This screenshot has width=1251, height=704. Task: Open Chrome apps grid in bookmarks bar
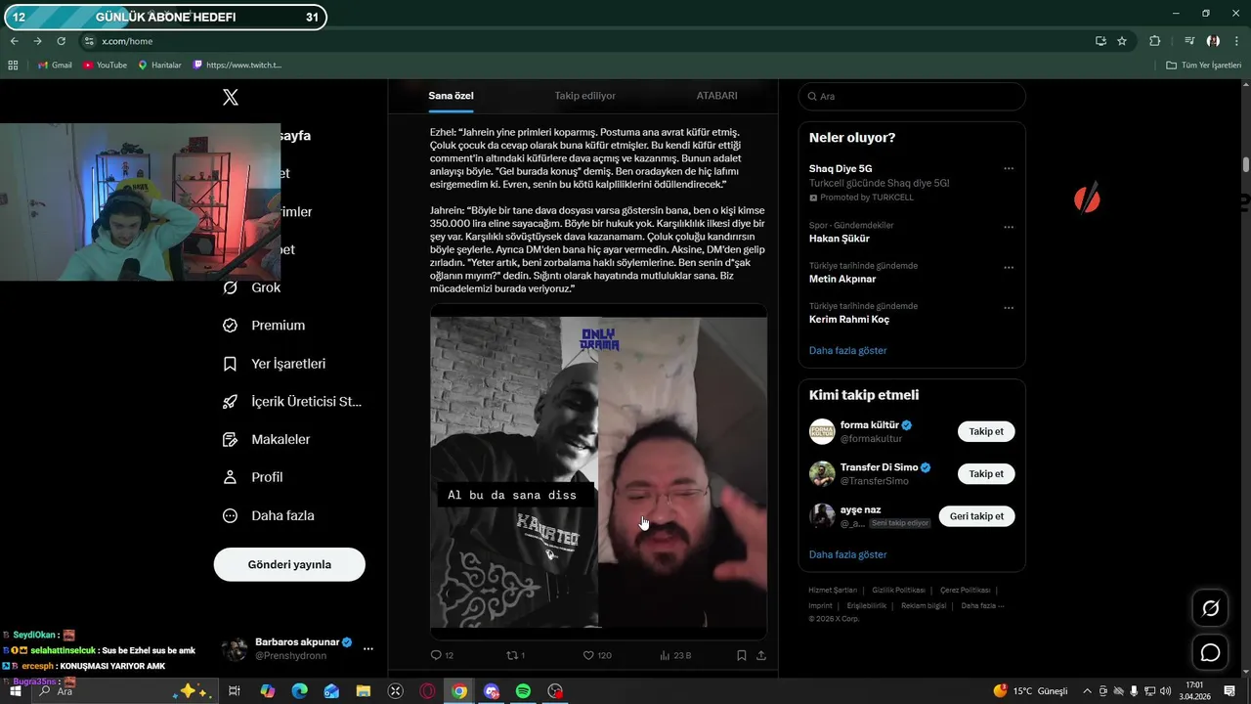coord(13,65)
